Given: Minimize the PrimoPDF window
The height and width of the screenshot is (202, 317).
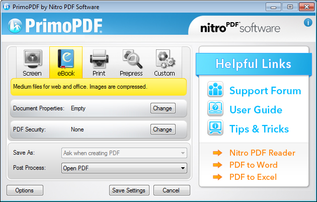Looking at the screenshot, I should [x=273, y=7].
